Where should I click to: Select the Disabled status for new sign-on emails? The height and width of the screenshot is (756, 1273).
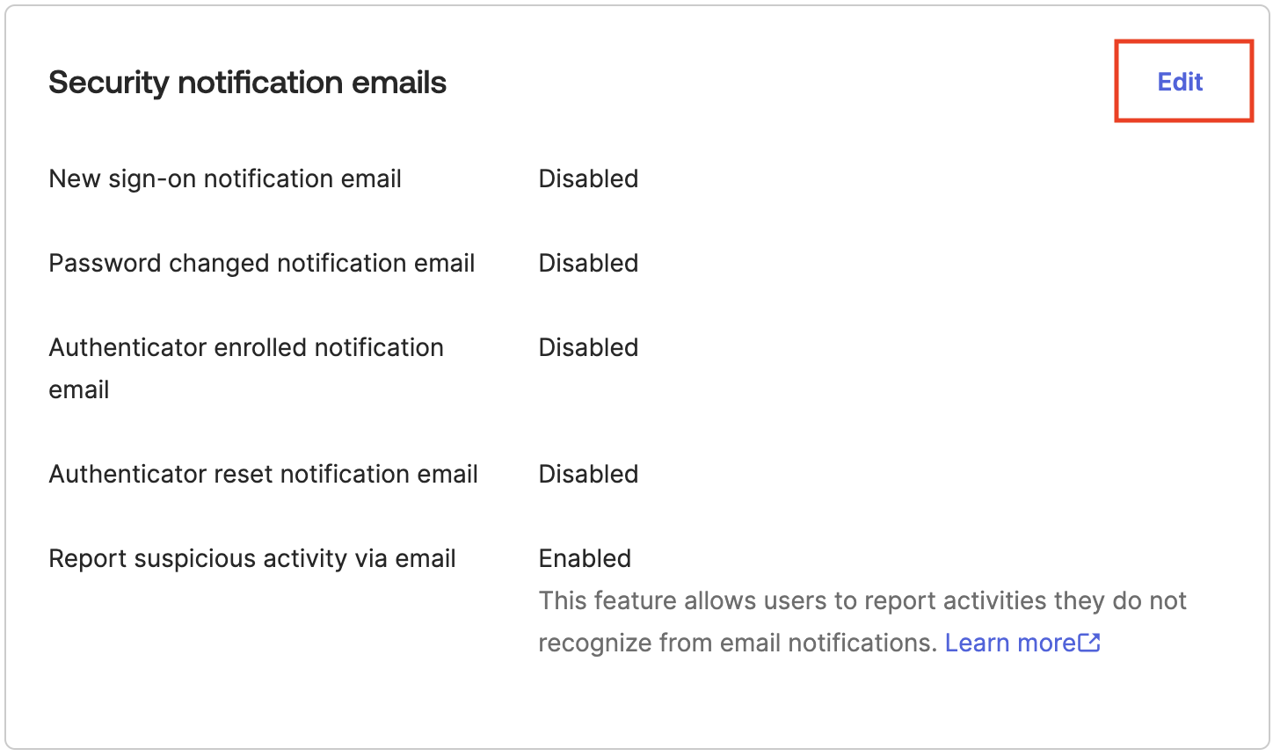click(x=587, y=178)
